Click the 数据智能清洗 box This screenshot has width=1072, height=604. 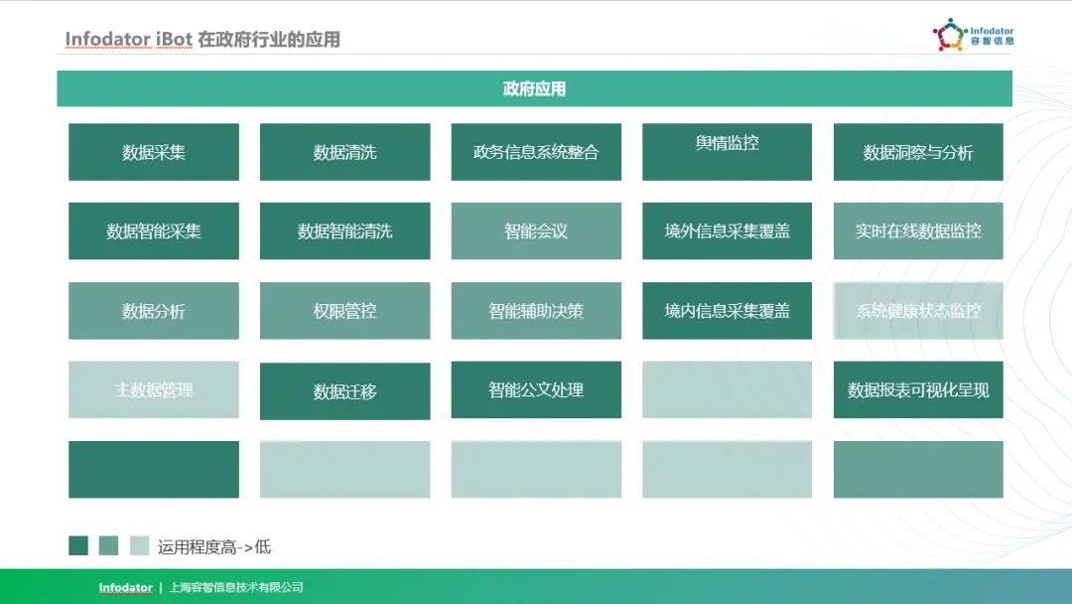point(345,231)
